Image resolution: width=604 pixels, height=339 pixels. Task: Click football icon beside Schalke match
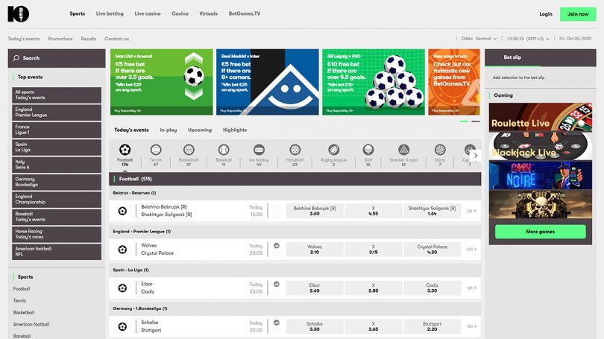point(122,326)
